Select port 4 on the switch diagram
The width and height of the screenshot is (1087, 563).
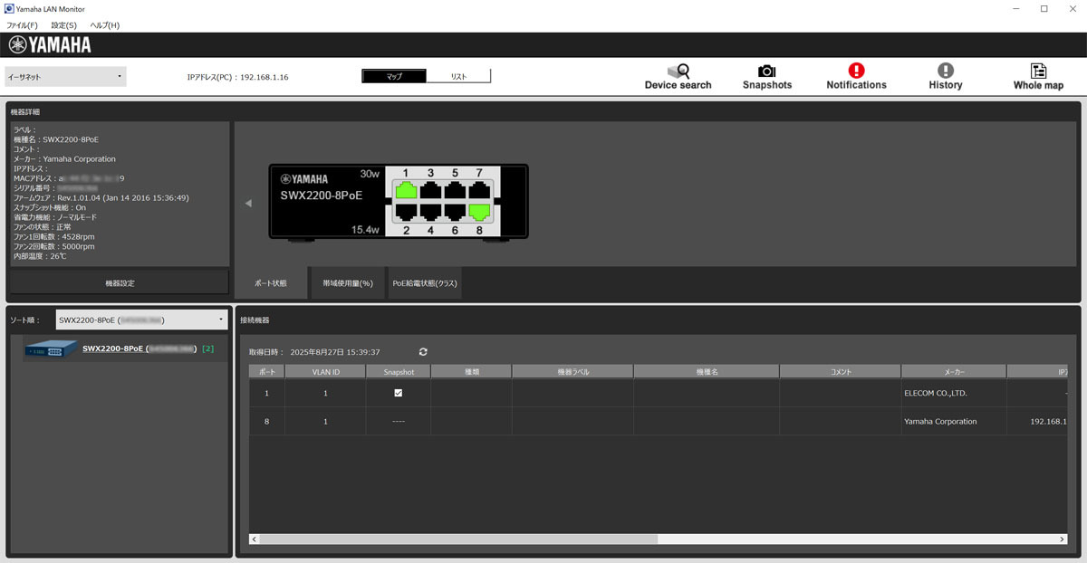[429, 213]
